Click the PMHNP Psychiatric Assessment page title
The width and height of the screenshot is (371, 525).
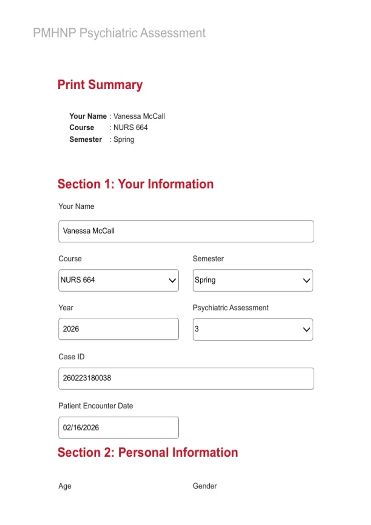pyautogui.click(x=119, y=33)
